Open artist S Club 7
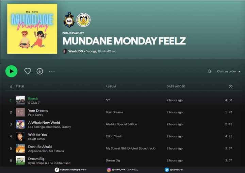Image resolution: width=245 pixels, height=173 pixels. point(34,103)
